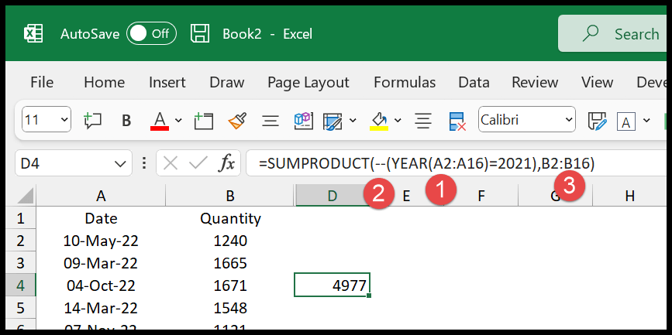
Task: Click the Book2 - Excel title
Action: [x=267, y=34]
